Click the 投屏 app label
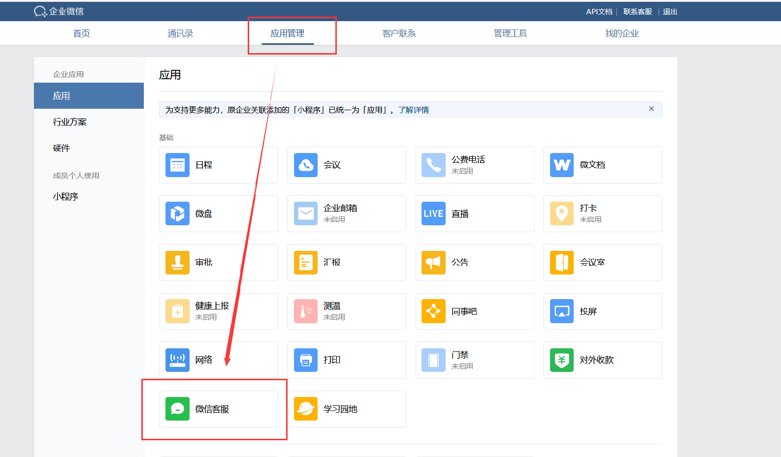 [x=588, y=311]
